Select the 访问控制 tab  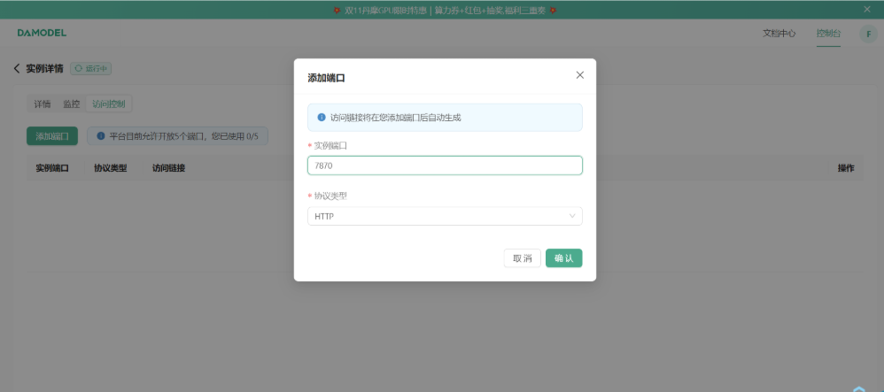coord(109,104)
